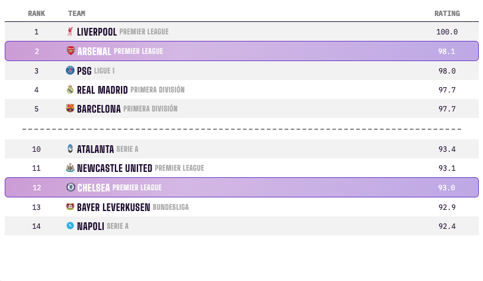The height and width of the screenshot is (281, 483).
Task: Sort by the RANK column header
Action: coord(36,14)
